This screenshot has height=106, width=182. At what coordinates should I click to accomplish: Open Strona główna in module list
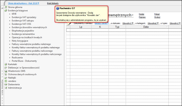(15, 7)
